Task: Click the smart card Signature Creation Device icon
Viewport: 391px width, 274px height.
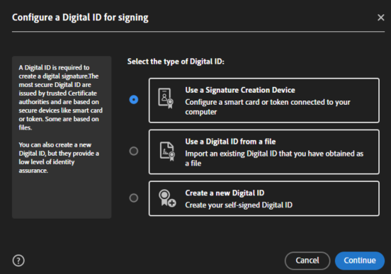Action: (x=166, y=98)
